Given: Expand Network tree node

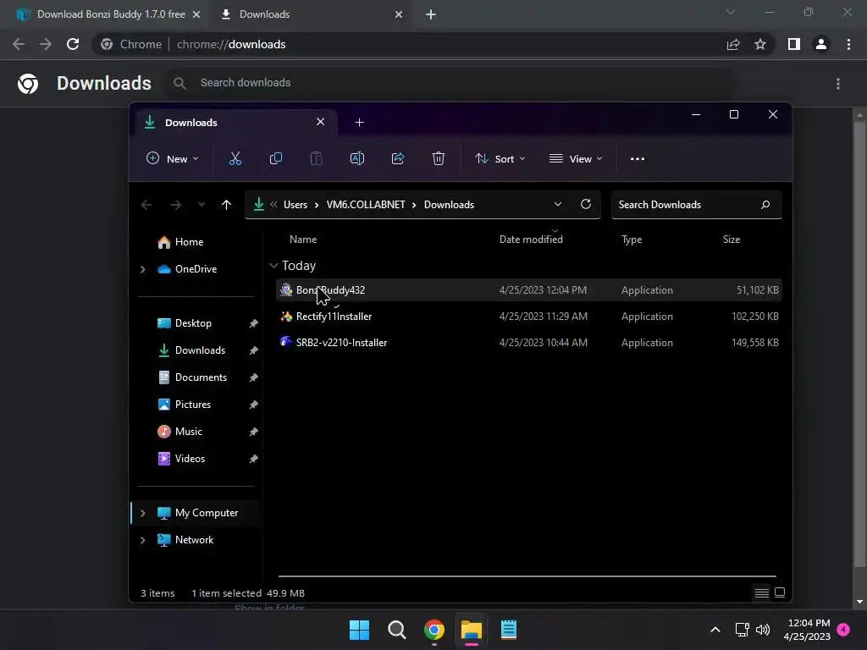Looking at the screenshot, I should (x=142, y=540).
